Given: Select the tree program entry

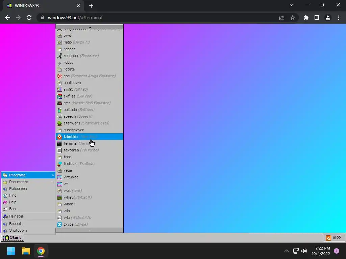Looking at the screenshot, I should pyautogui.click(x=89, y=157).
